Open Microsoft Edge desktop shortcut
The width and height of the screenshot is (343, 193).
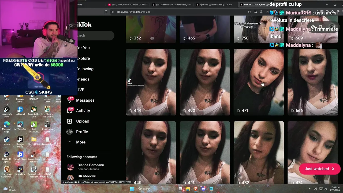pos(6,127)
